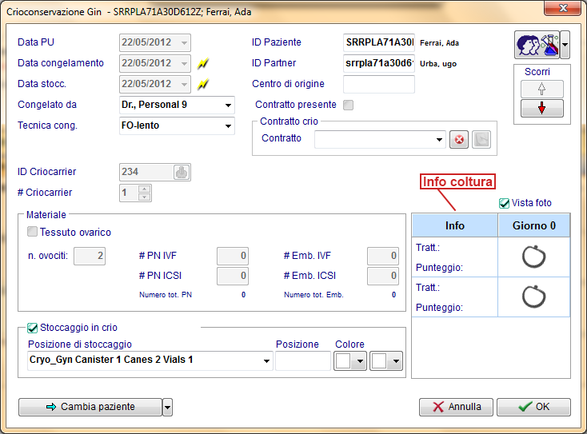Click the OK button
The height and width of the screenshot is (434, 587).
(x=533, y=407)
